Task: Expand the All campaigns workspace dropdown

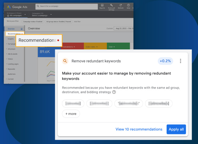Action: (25, 14)
